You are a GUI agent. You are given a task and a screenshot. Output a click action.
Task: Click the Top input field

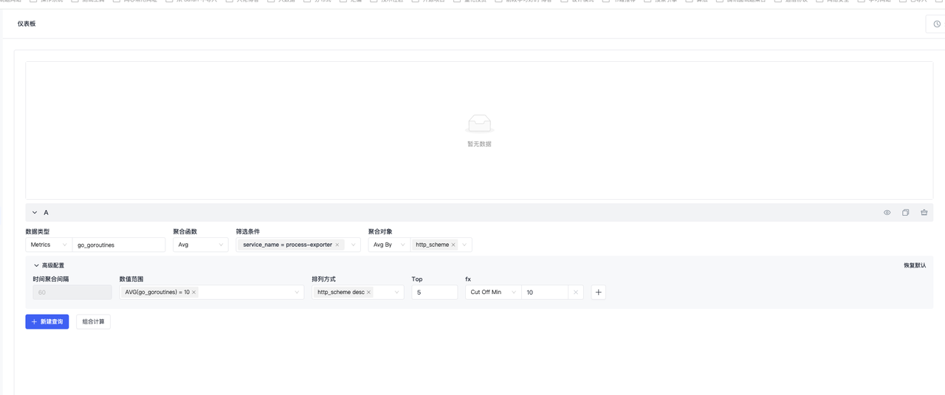coord(435,293)
